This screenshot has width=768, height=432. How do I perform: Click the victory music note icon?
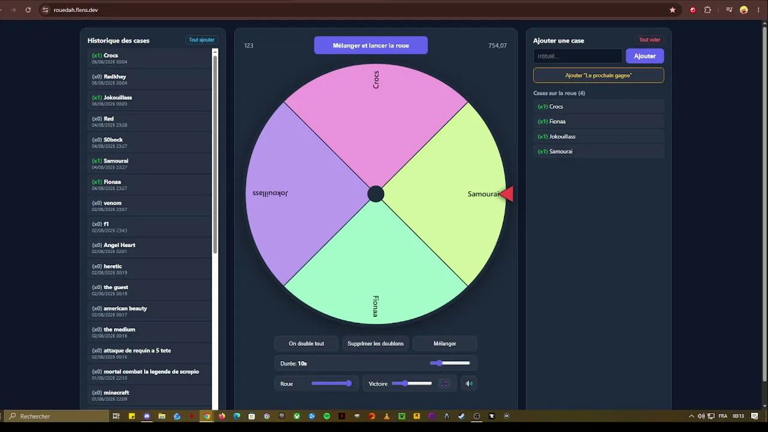point(444,383)
